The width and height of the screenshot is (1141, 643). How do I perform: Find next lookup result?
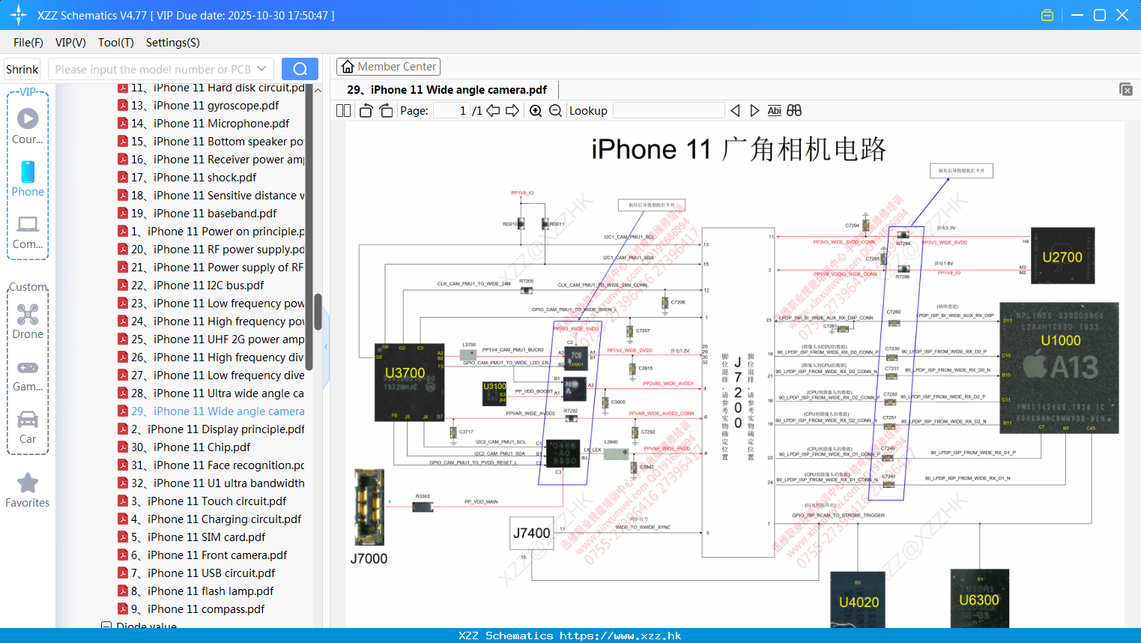tap(754, 111)
